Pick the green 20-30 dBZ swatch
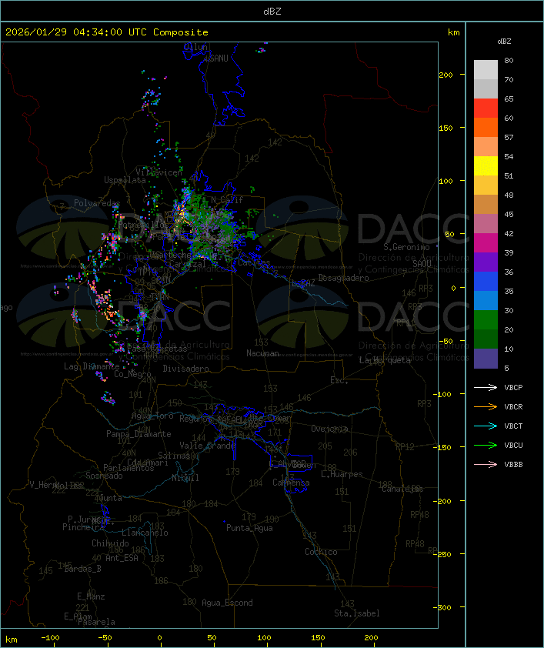 (x=486, y=320)
